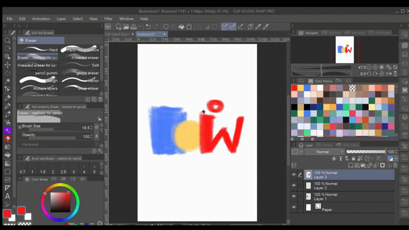Delete sub tool with trash icon
This screenshot has height=230, width=409.
pyautogui.click(x=101, y=99)
